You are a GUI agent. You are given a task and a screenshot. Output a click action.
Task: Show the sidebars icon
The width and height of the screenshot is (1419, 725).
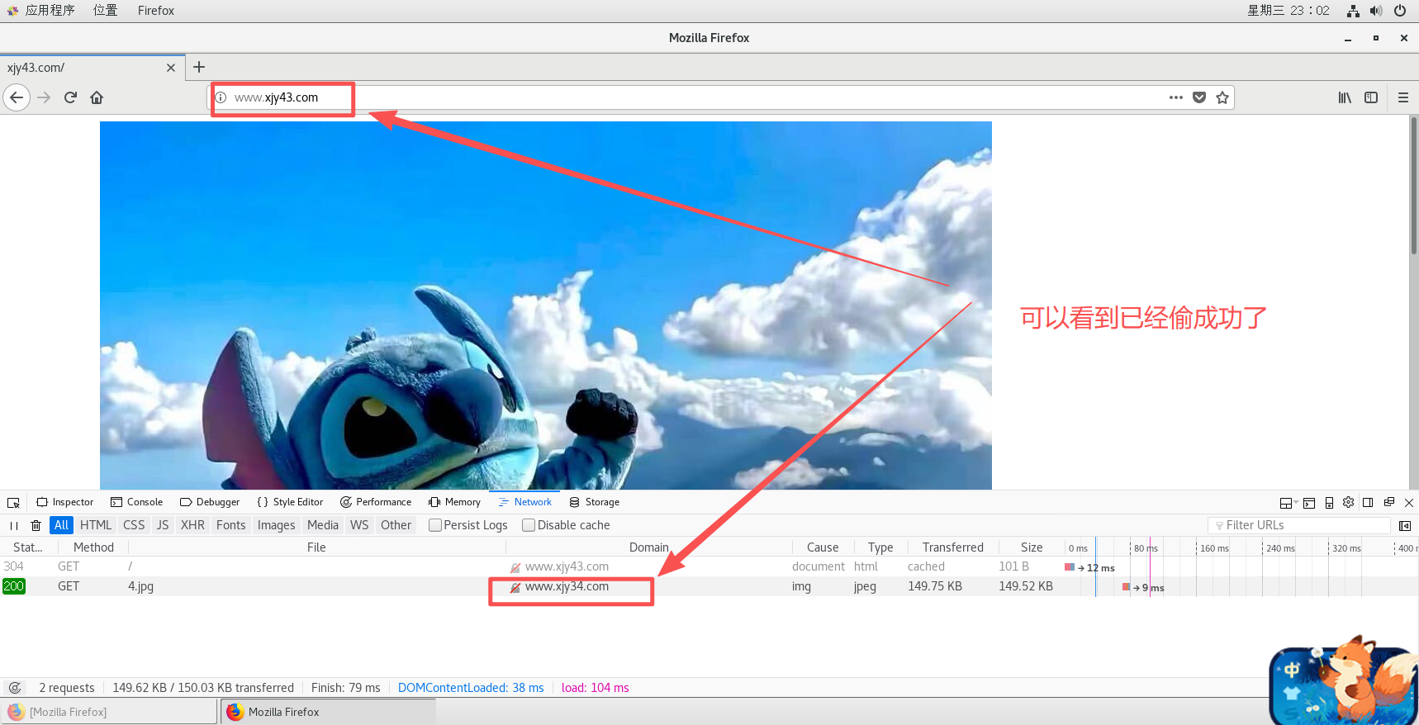(x=1371, y=97)
